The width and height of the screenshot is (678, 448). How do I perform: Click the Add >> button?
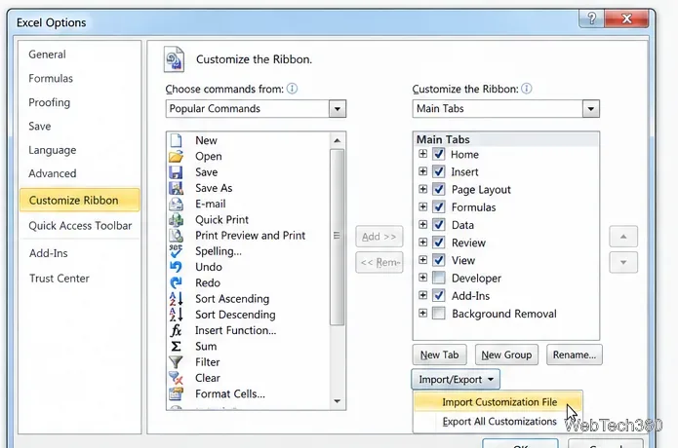[x=379, y=237]
